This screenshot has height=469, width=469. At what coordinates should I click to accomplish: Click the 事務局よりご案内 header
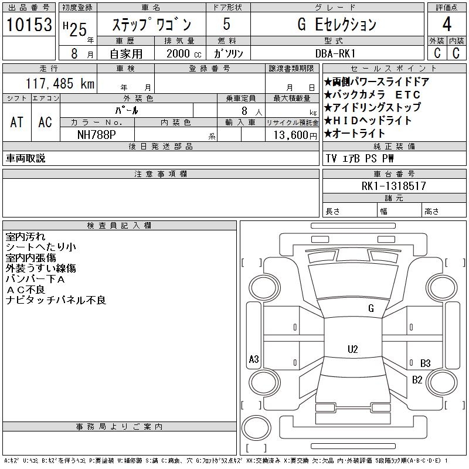click(x=120, y=427)
